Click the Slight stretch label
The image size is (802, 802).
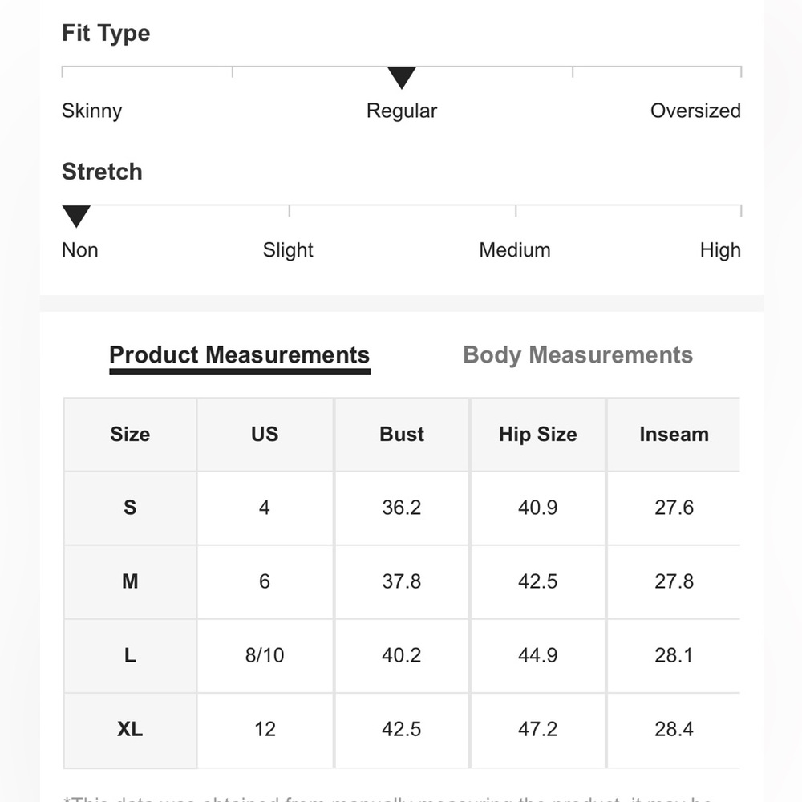pos(288,250)
